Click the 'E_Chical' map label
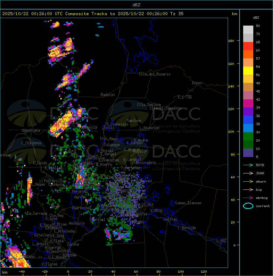The height and width of the screenshot is (276, 273). click(105, 151)
